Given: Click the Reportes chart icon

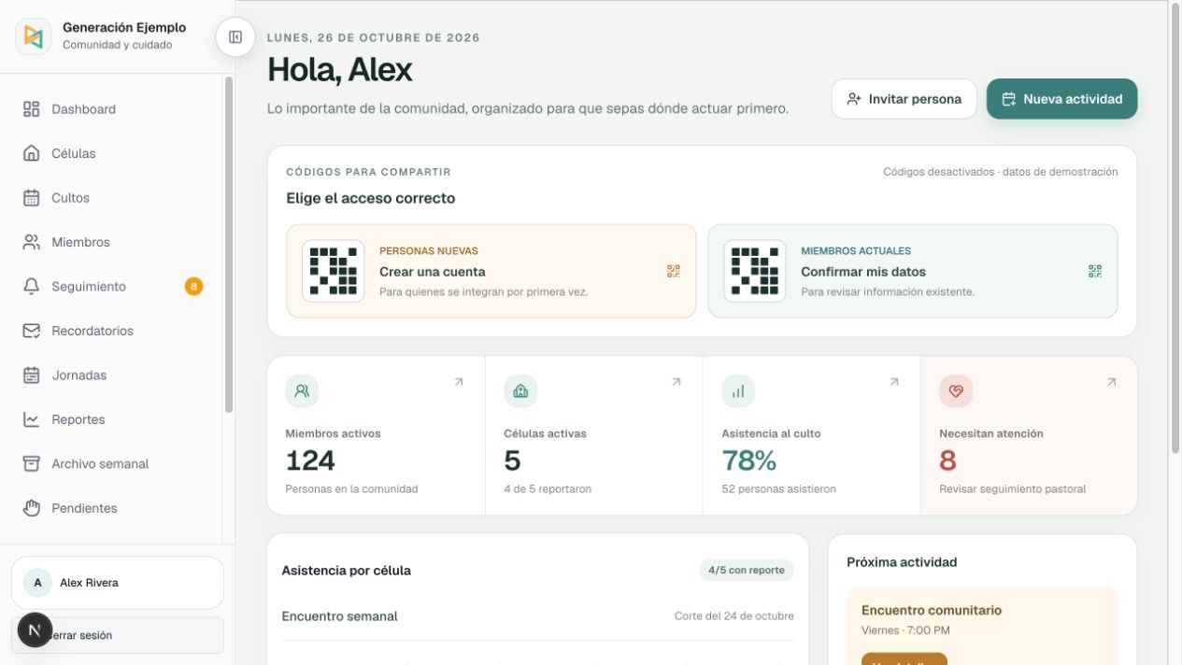Looking at the screenshot, I should tap(32, 419).
